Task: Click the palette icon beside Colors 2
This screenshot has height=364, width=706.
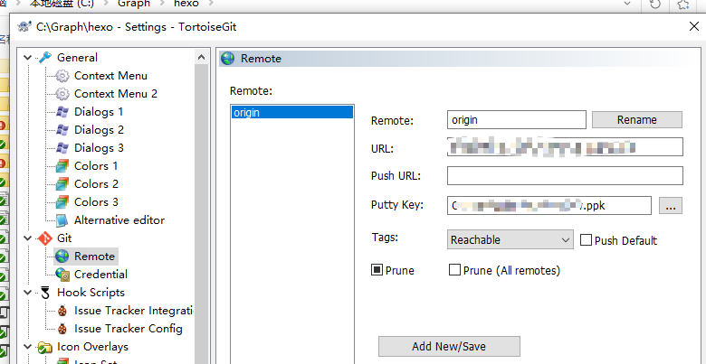Action: point(62,184)
